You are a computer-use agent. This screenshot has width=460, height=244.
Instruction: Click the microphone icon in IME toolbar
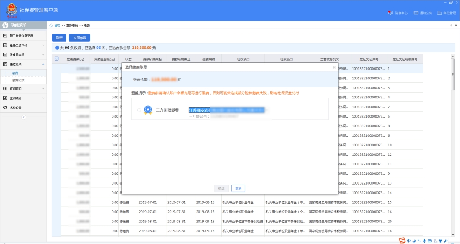pyautogui.click(x=424, y=241)
